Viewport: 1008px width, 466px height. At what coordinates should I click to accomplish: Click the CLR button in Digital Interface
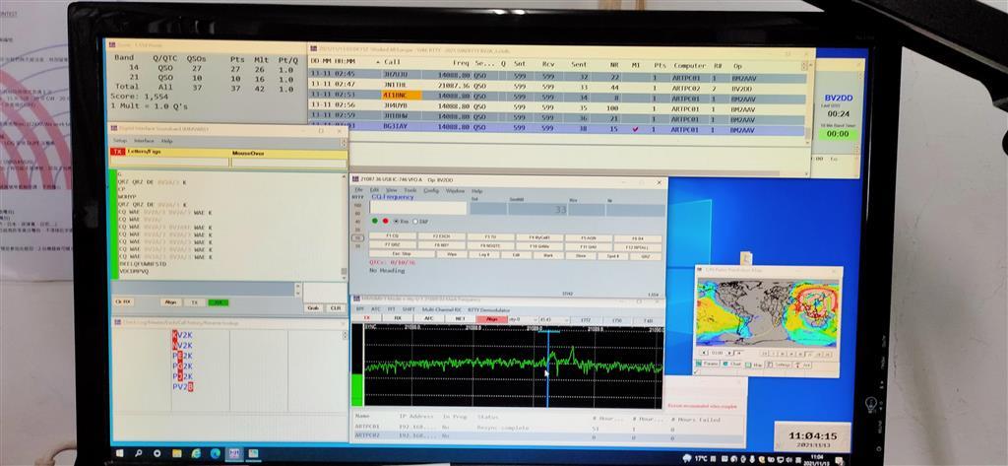(335, 308)
